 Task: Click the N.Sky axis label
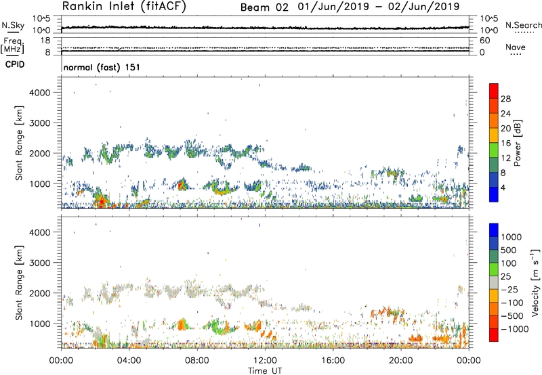point(13,25)
